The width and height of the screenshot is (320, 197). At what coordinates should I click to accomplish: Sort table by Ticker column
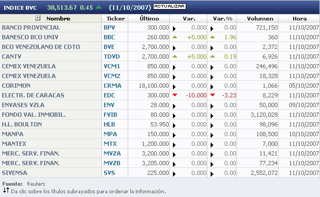116,18
